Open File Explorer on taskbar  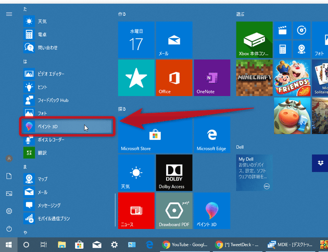[x=62, y=245]
